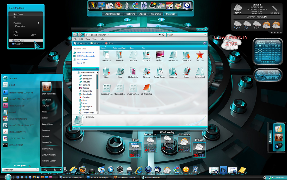
Task: Collapse the Folders pane chevron
Action: (x=97, y=69)
